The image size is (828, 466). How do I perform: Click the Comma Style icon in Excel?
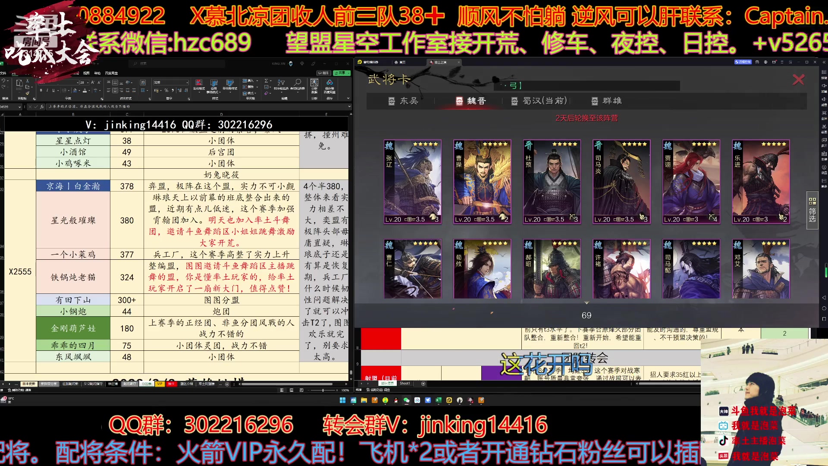(x=173, y=90)
